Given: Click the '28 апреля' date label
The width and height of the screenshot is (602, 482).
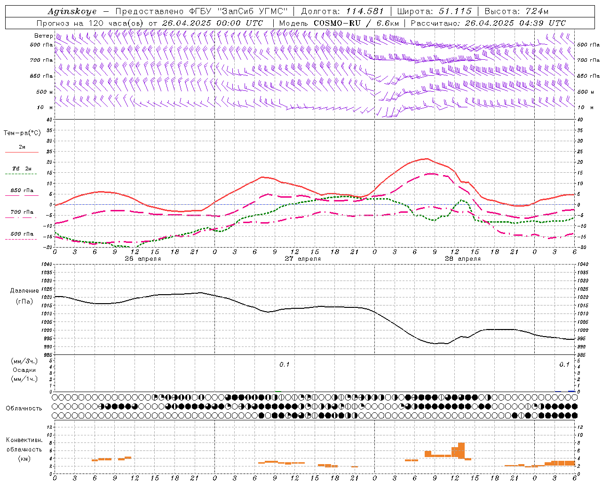Looking at the screenshot, I should click(463, 259).
